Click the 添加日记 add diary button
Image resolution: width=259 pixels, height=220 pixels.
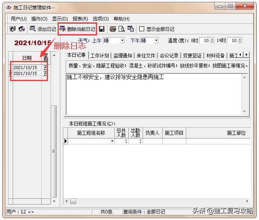tap(43, 29)
